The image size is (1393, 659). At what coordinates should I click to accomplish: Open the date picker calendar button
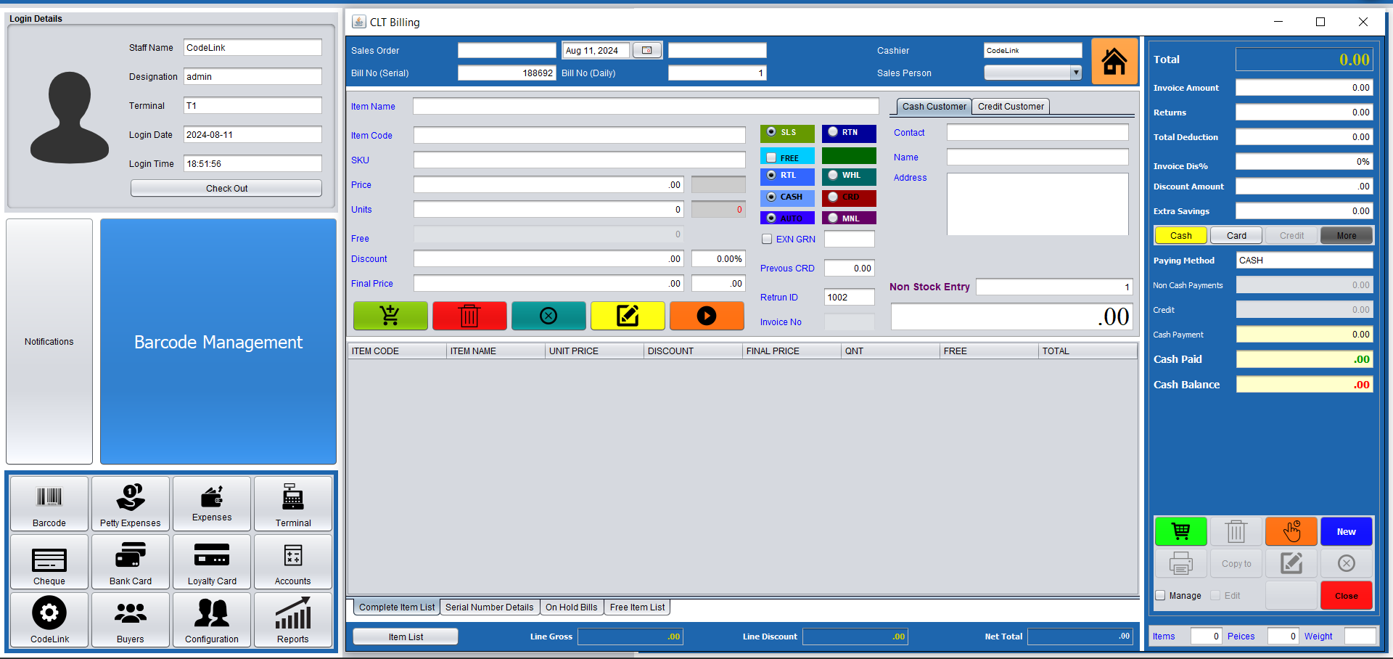pyautogui.click(x=646, y=50)
